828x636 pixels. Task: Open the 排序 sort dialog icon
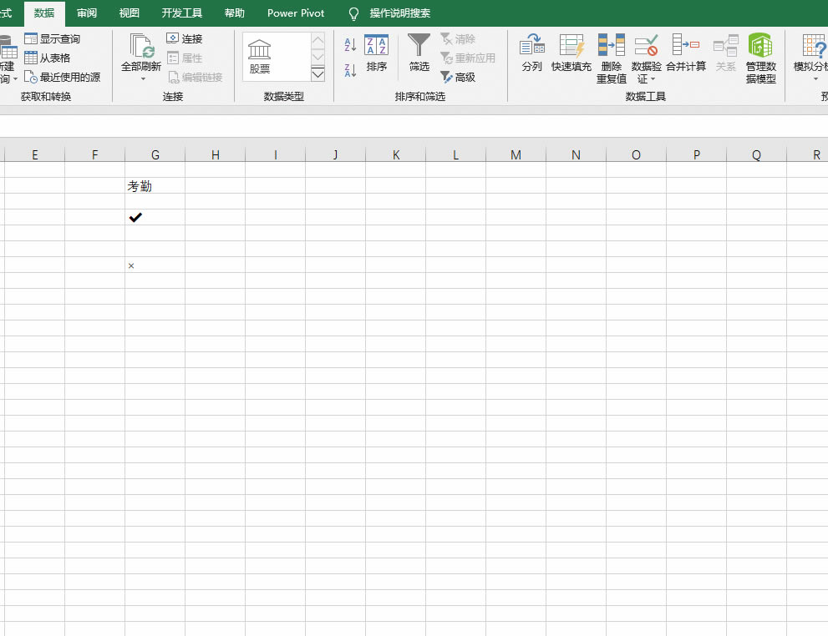(377, 45)
